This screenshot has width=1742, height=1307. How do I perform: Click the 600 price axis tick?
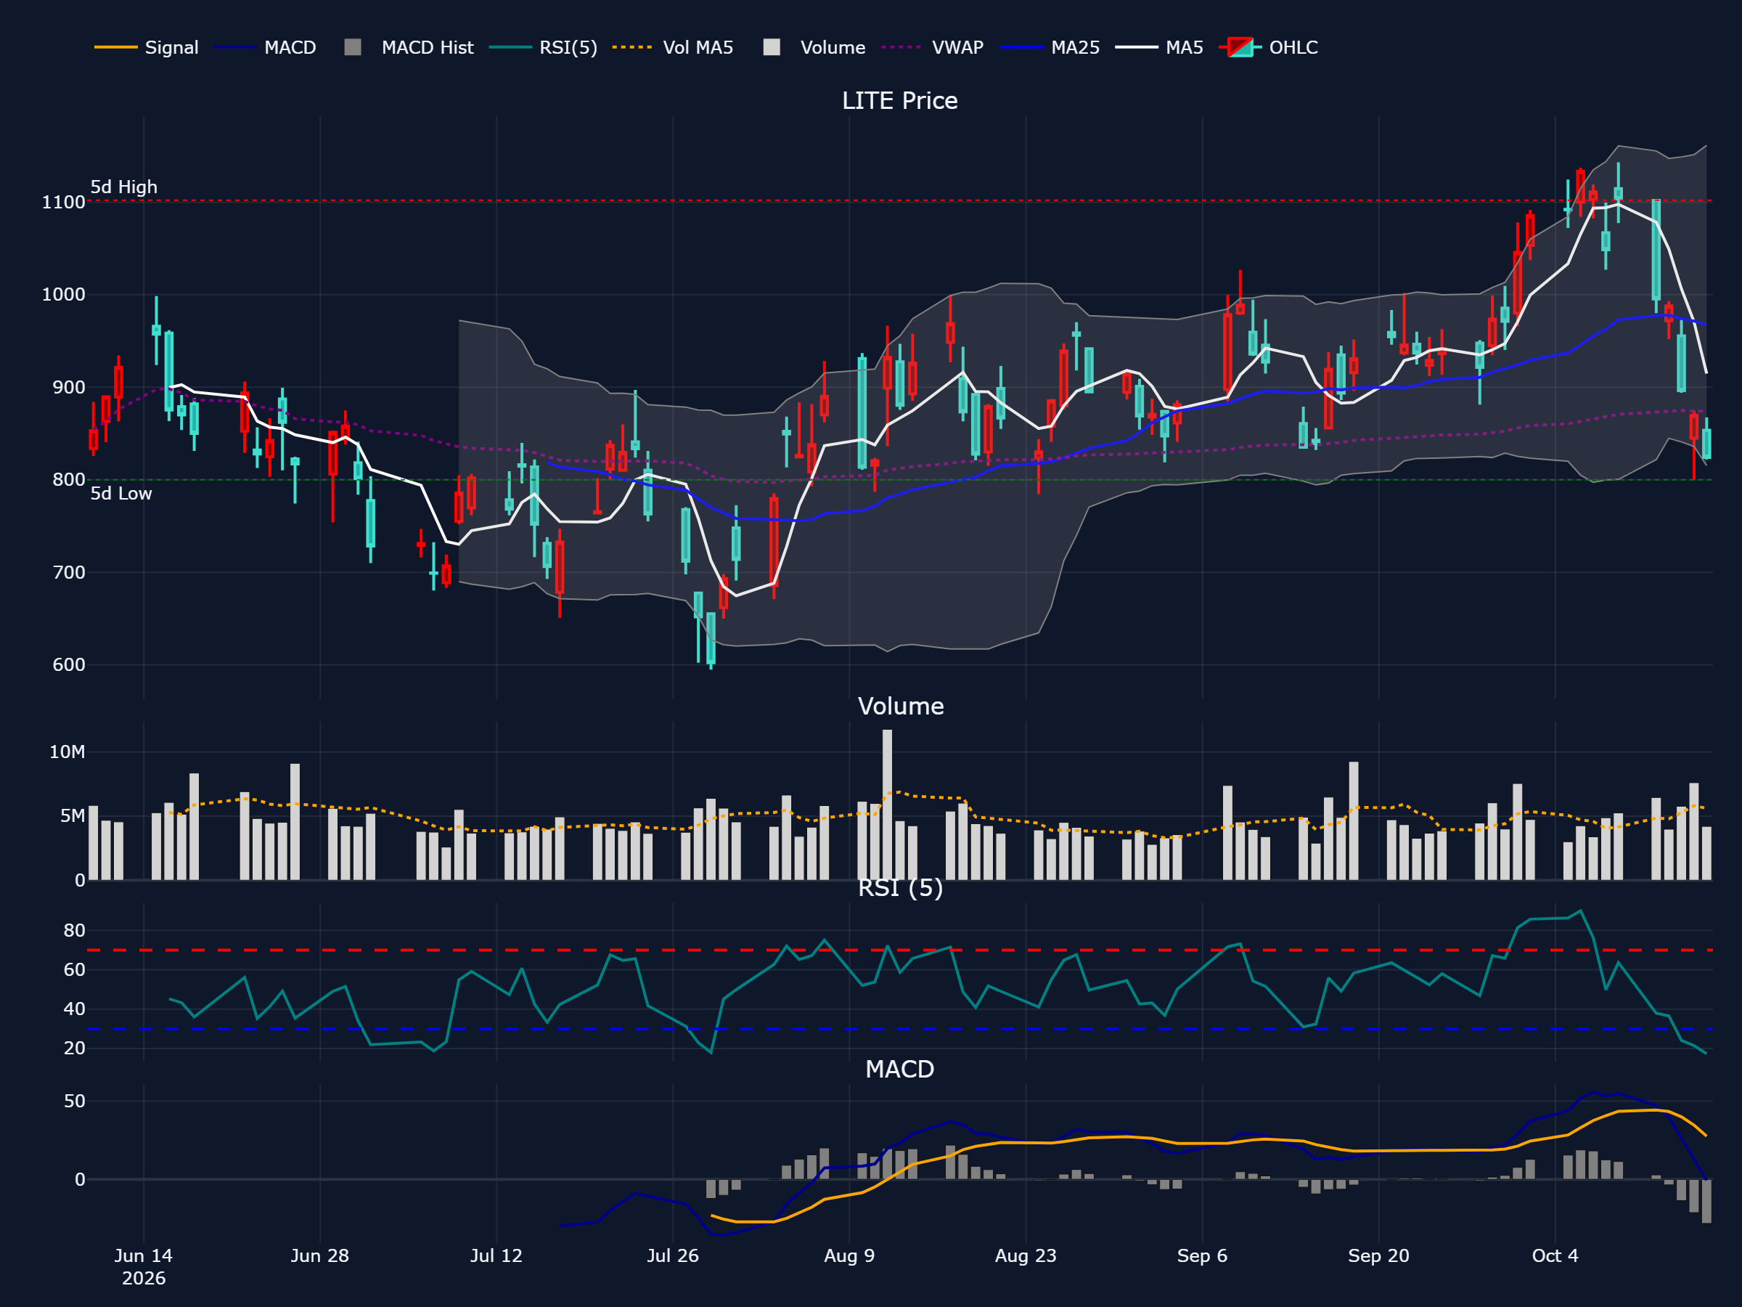click(x=68, y=665)
